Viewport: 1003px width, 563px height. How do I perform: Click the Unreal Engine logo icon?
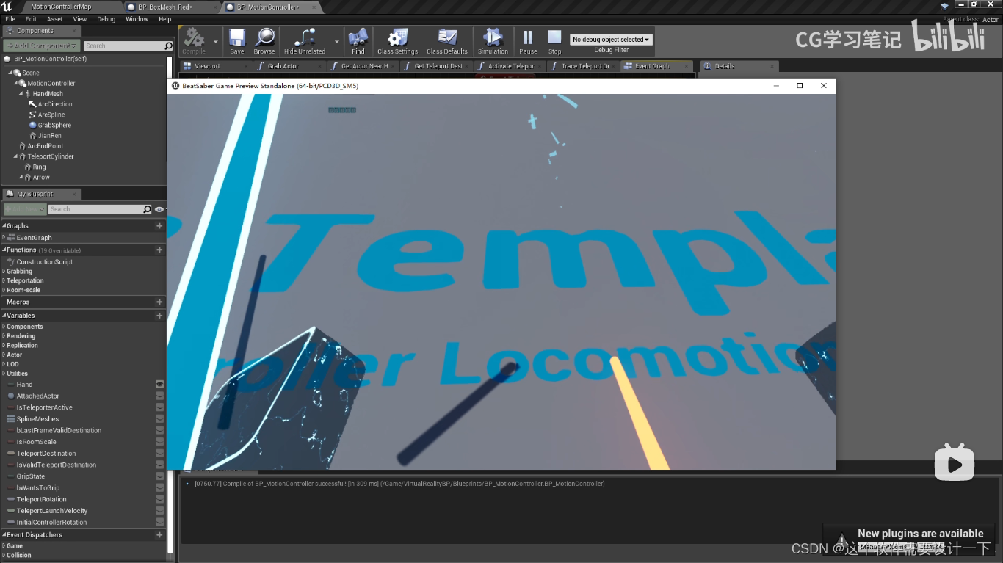[7, 7]
